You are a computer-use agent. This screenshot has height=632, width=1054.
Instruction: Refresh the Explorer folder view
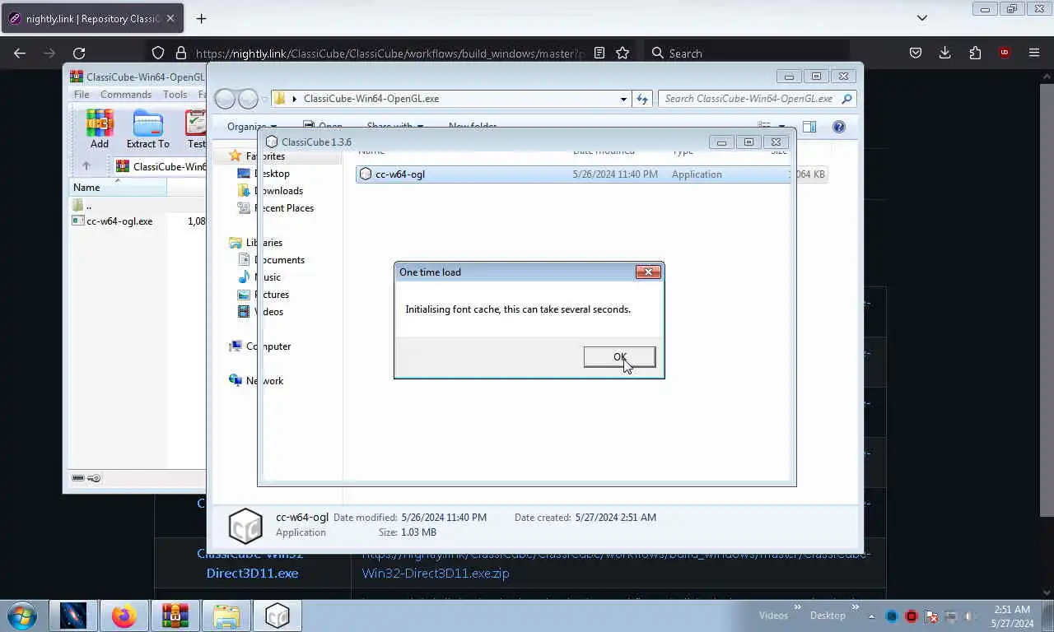642,98
